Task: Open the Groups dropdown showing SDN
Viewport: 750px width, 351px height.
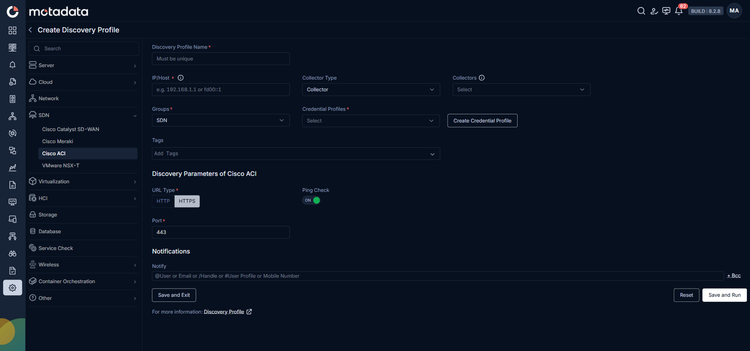Action: pos(221,121)
